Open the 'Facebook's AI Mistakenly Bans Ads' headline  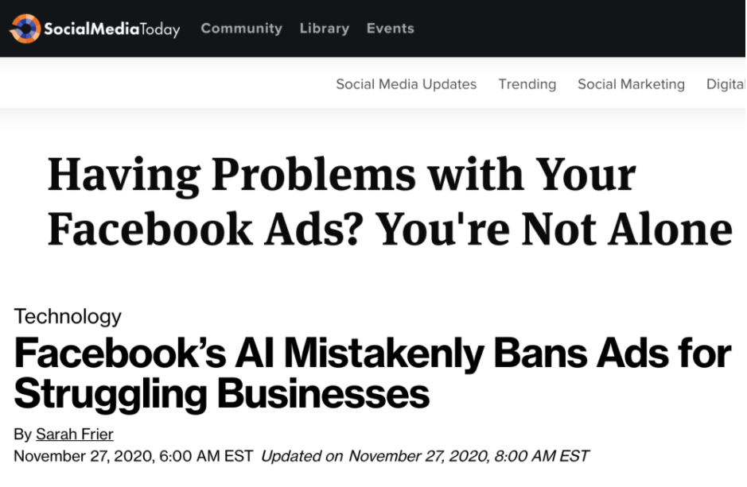(372, 354)
